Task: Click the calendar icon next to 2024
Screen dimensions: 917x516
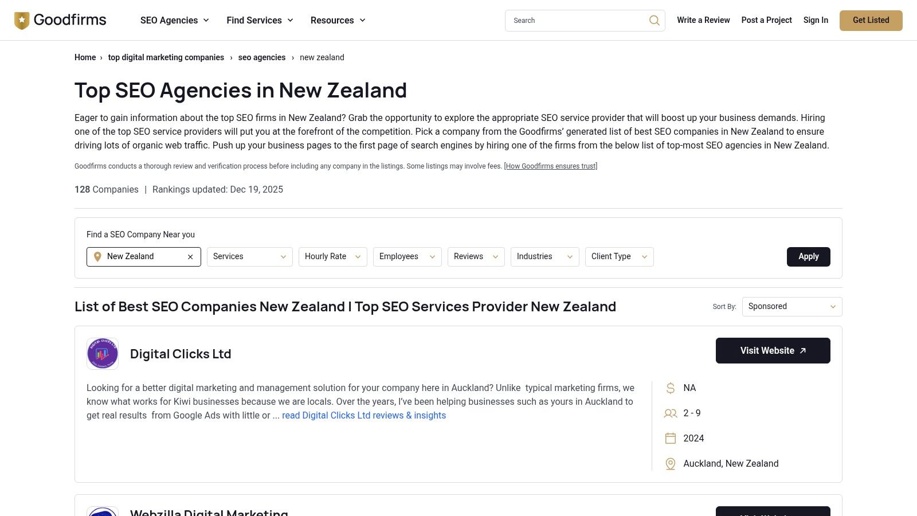Action: tap(670, 438)
